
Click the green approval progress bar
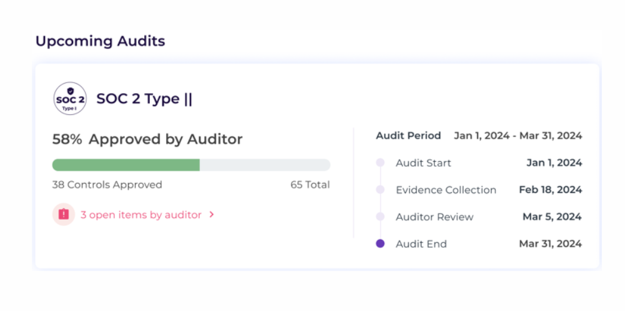click(125, 165)
